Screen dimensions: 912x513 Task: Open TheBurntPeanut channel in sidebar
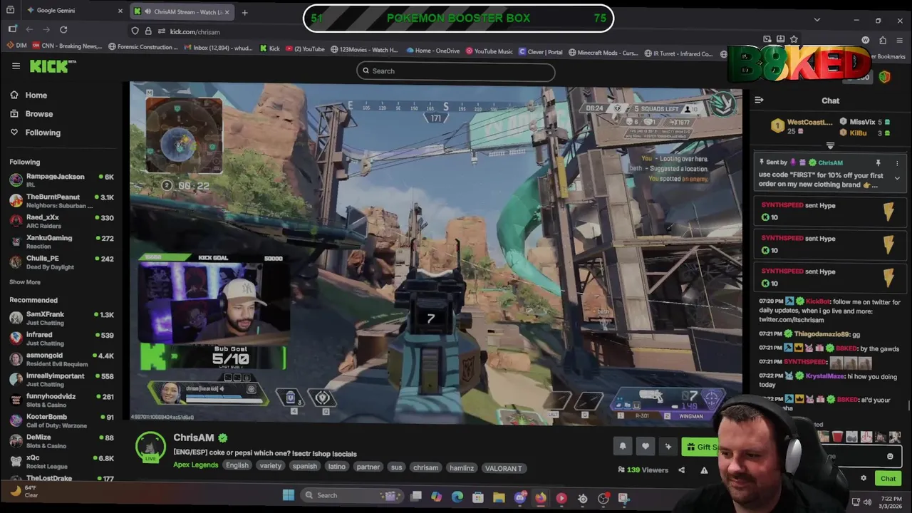coord(61,200)
